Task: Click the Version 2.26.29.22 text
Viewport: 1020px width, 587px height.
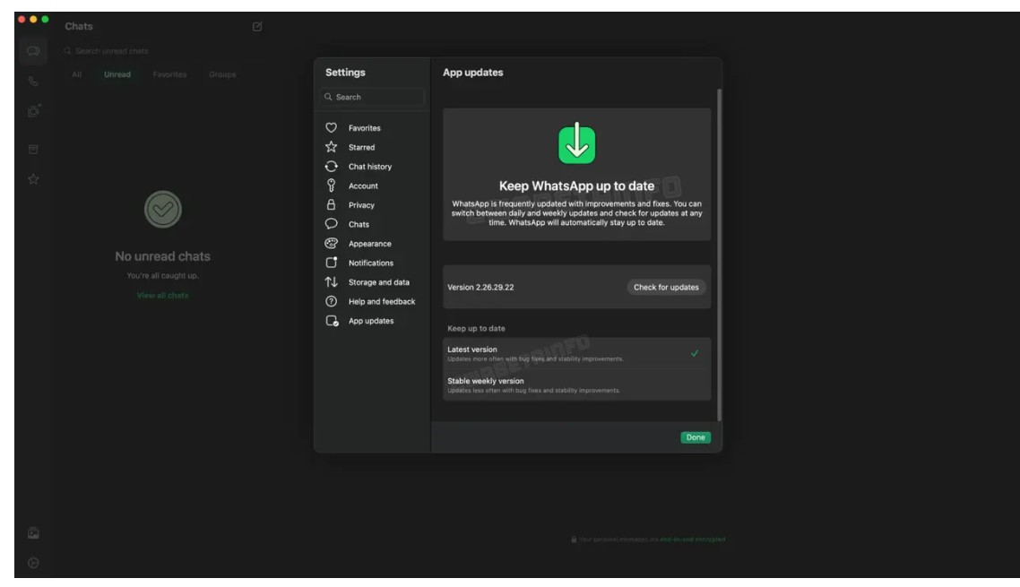Action: (480, 287)
